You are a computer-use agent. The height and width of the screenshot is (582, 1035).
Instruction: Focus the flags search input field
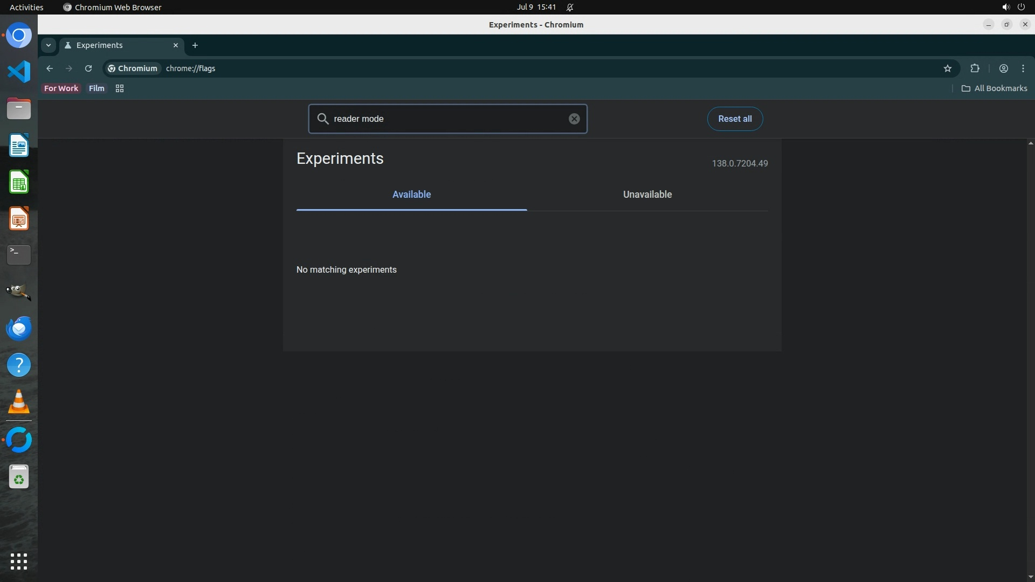tap(447, 119)
